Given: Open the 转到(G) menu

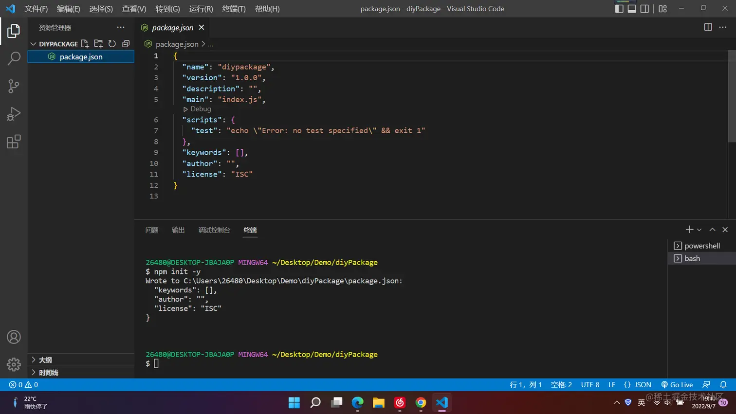Looking at the screenshot, I should (x=167, y=9).
